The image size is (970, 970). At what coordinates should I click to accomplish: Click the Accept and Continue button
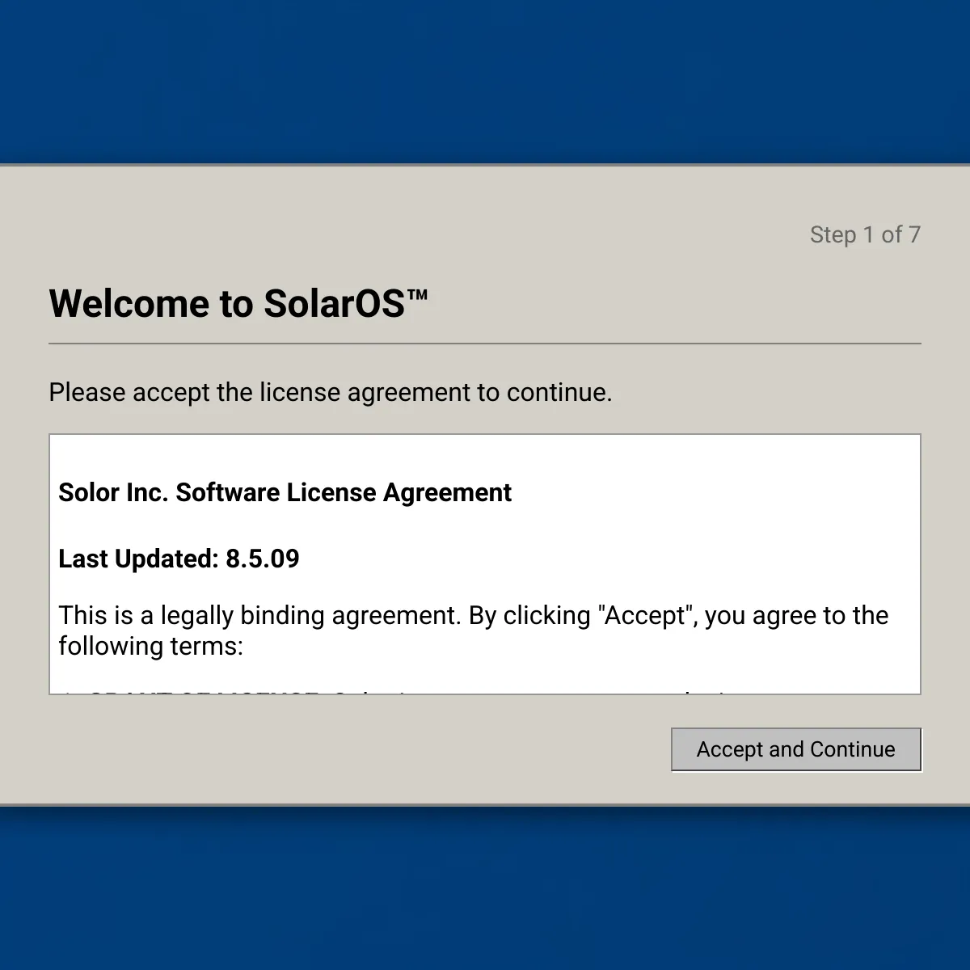point(796,749)
